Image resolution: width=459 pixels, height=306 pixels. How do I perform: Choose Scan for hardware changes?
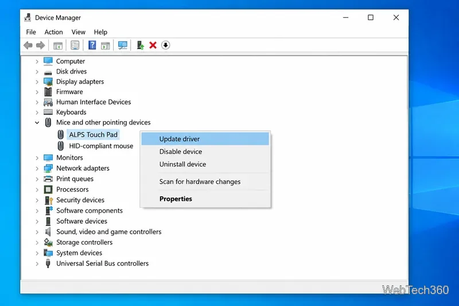[205, 181]
